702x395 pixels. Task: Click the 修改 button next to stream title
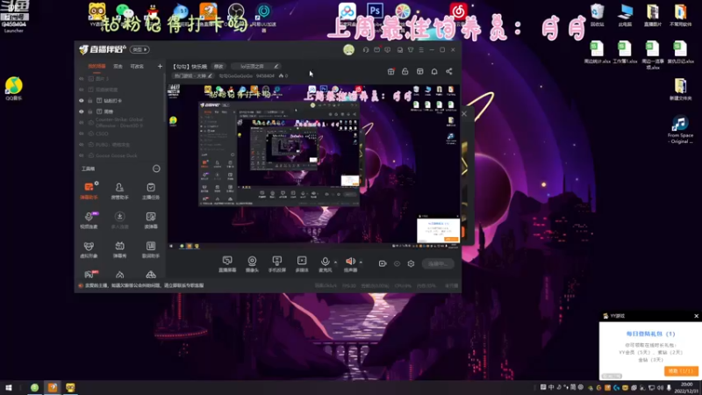coord(218,67)
